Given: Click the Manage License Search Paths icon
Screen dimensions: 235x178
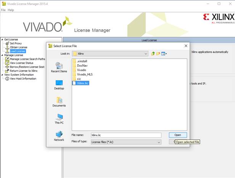Looking at the screenshot, I should tap(7, 59).
